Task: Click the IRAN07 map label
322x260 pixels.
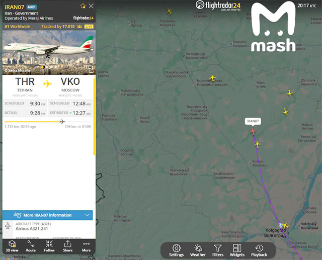Action: pyautogui.click(x=253, y=121)
